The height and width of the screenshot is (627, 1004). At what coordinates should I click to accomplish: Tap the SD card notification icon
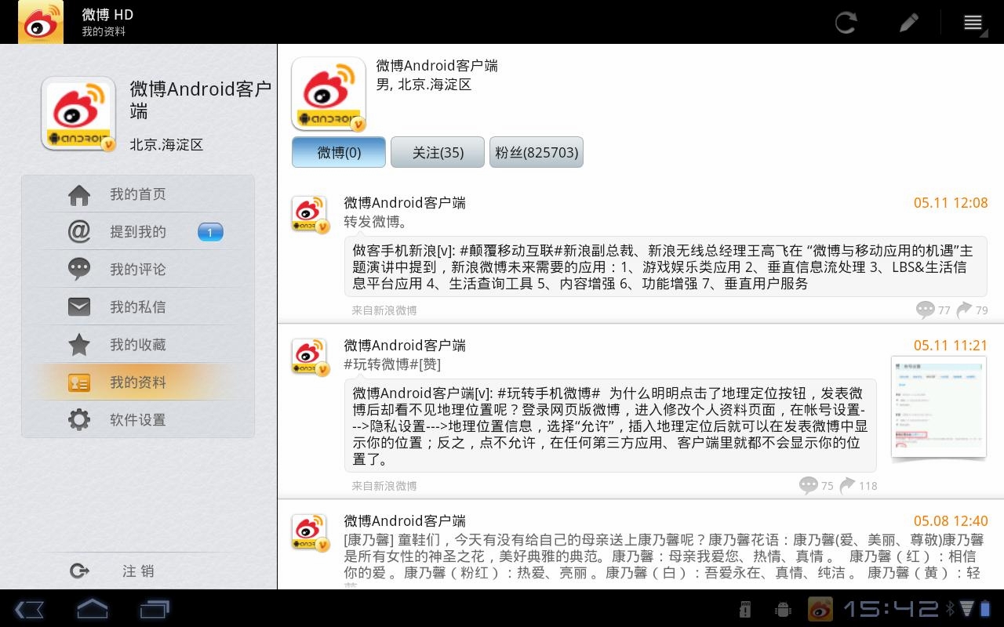746,609
